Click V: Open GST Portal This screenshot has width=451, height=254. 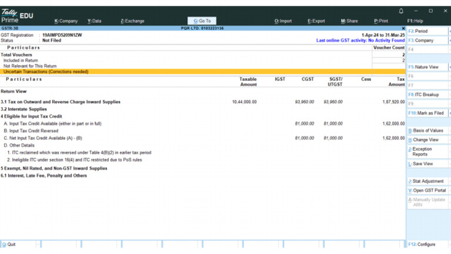coord(428,190)
